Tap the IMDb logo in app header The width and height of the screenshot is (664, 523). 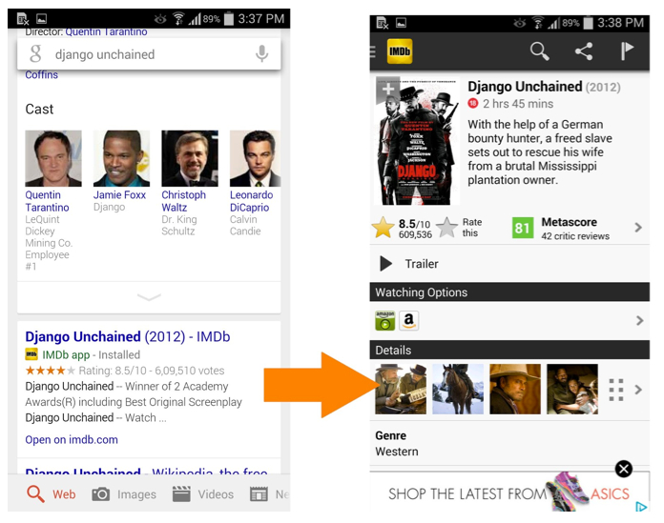(400, 51)
